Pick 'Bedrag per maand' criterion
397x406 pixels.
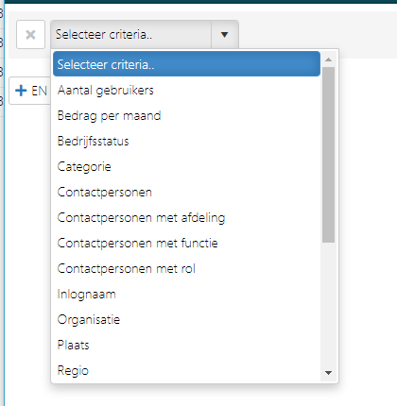click(x=186, y=116)
